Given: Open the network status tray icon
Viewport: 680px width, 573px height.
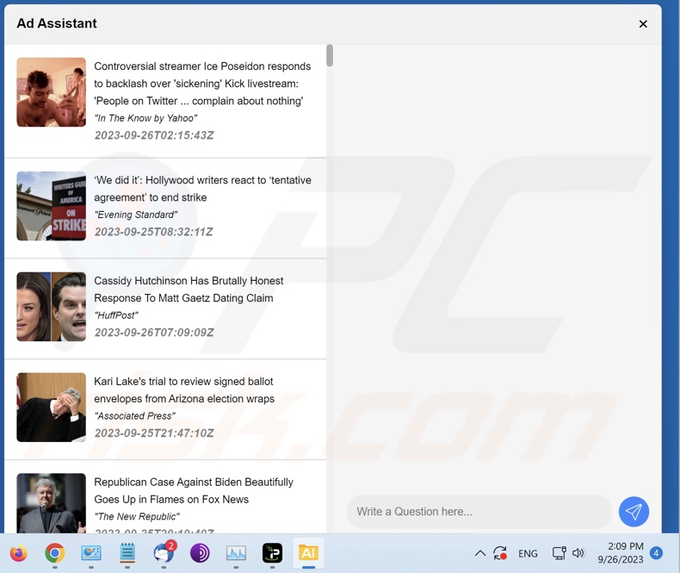Looking at the screenshot, I should (x=559, y=553).
